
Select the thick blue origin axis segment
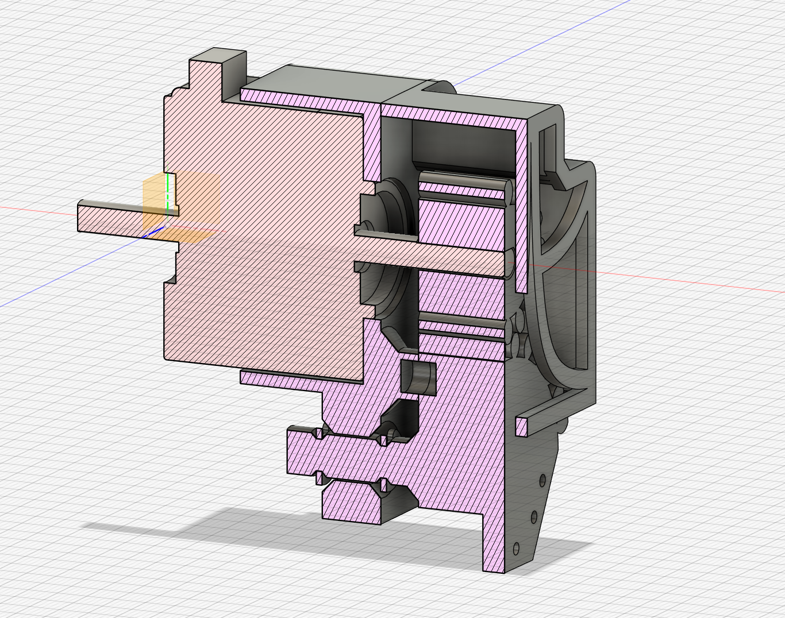click(x=153, y=231)
